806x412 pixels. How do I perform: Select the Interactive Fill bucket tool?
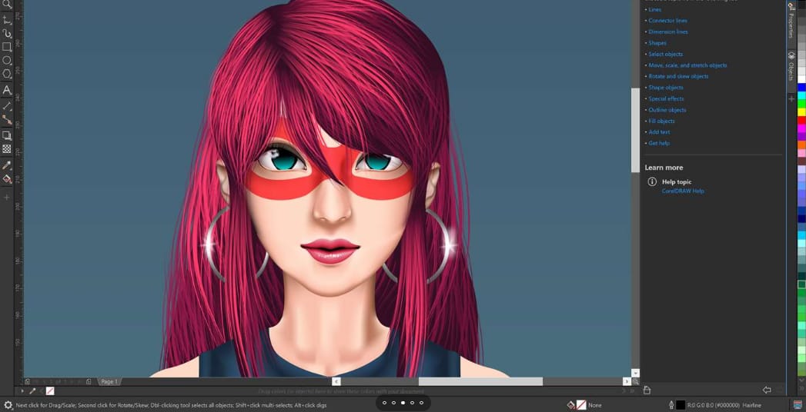[7, 178]
